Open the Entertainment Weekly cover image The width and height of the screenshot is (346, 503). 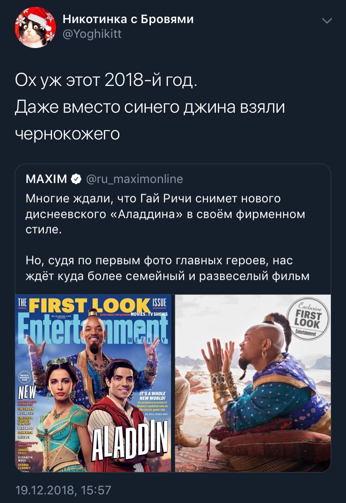click(93, 383)
